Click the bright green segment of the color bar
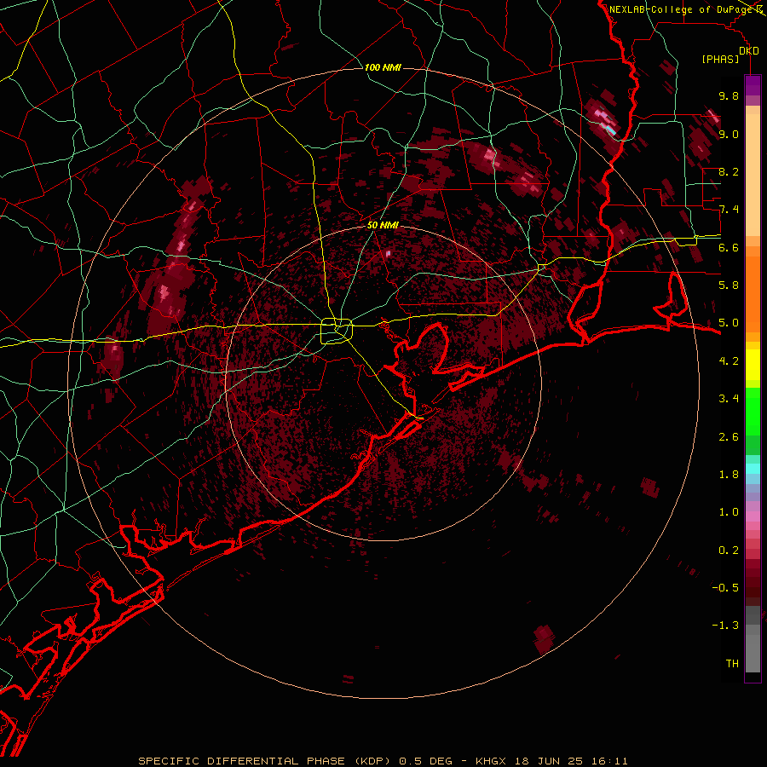The height and width of the screenshot is (767, 767). tap(753, 411)
